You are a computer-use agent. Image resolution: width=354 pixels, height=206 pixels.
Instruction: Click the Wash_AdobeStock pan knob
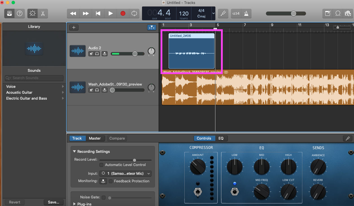(x=152, y=87)
